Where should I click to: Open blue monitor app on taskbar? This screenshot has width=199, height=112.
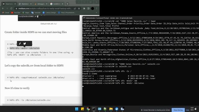pyautogui.click(x=99, y=109)
